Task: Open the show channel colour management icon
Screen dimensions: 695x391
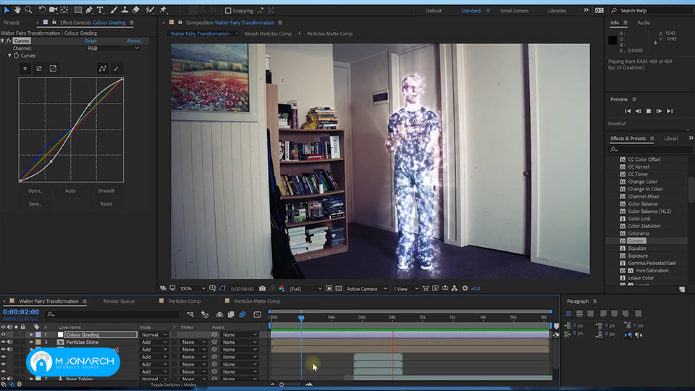Action: (282, 289)
